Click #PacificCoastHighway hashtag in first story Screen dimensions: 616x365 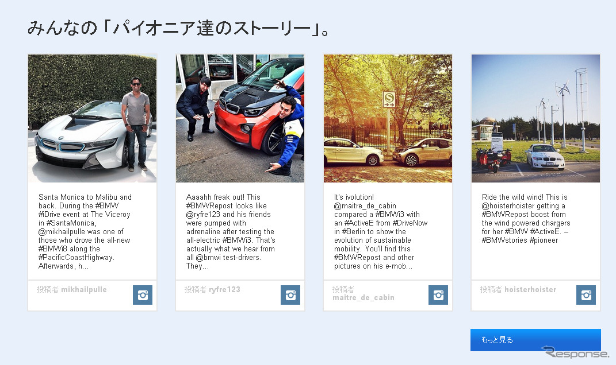[76, 258]
